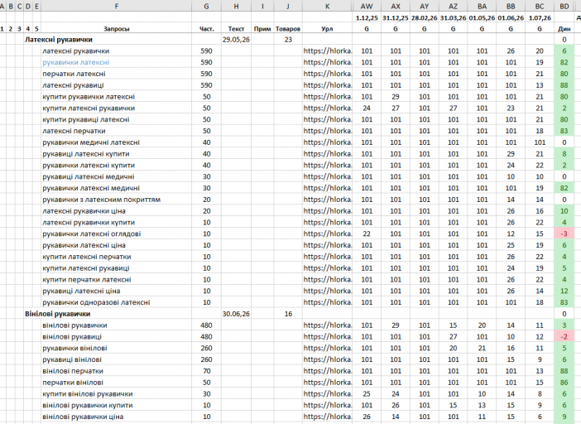Select query 'латексні рукавиці'
This screenshot has height=424, width=581.
point(73,85)
